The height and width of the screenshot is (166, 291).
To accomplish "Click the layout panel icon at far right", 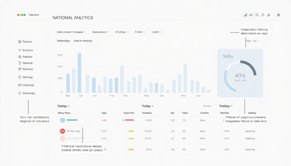I will 278,15.
